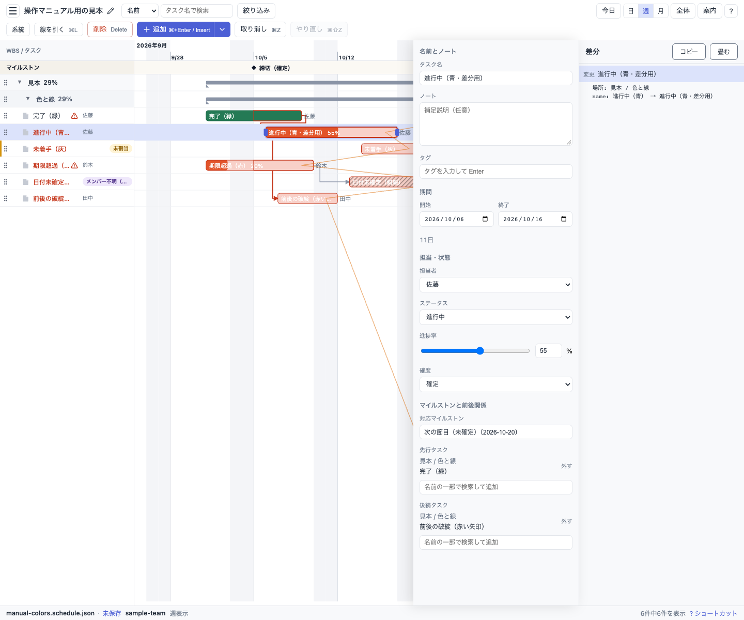Image resolution: width=744 pixels, height=620 pixels.
Task: Select the 週 view toggle
Action: tap(646, 11)
